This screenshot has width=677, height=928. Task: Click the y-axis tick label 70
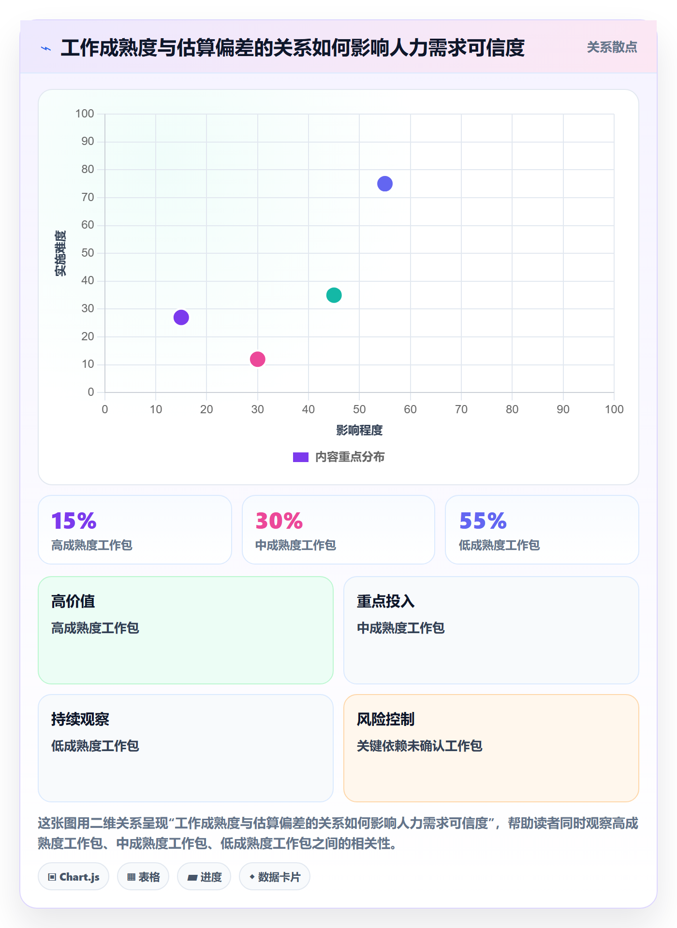tap(88, 197)
